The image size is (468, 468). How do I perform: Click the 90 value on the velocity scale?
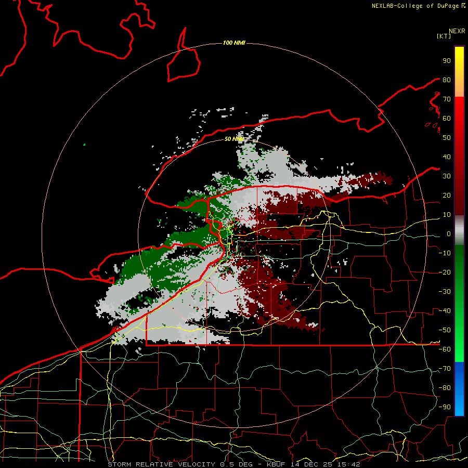point(447,61)
